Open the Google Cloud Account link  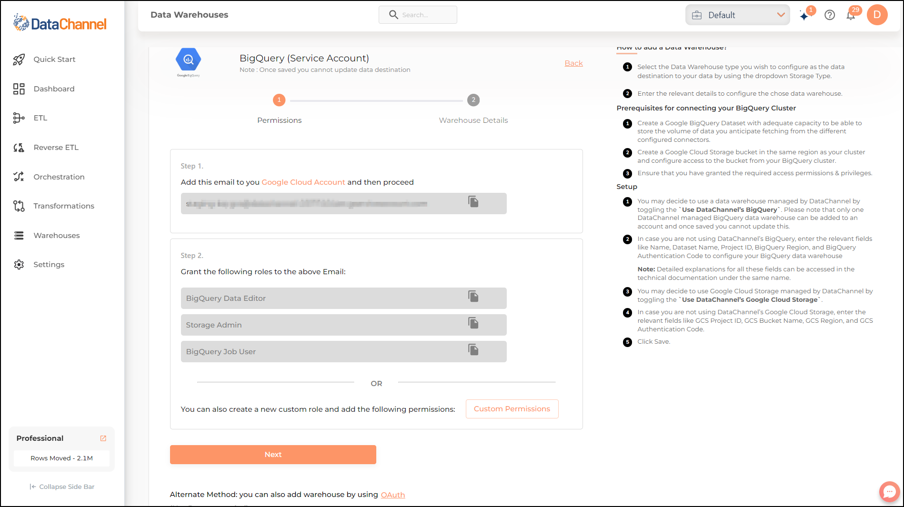pos(303,182)
